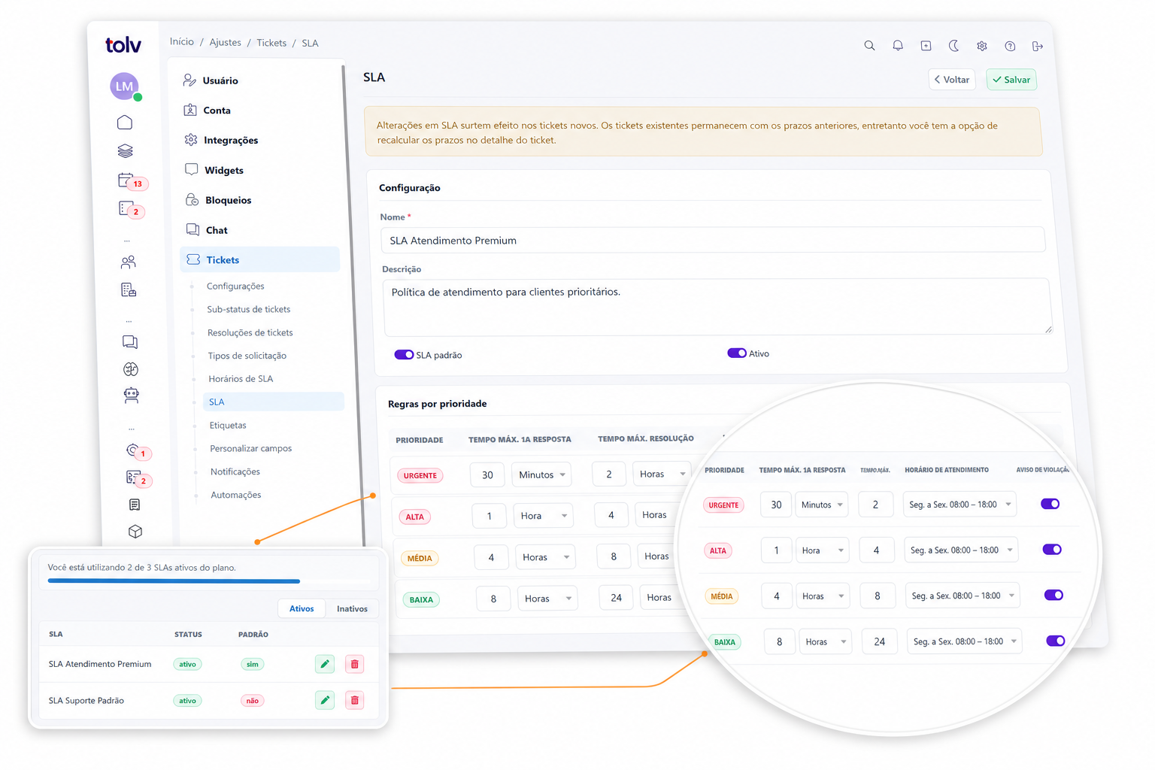Click the LM user avatar
Image resolution: width=1155 pixels, height=770 pixels.
(x=125, y=86)
